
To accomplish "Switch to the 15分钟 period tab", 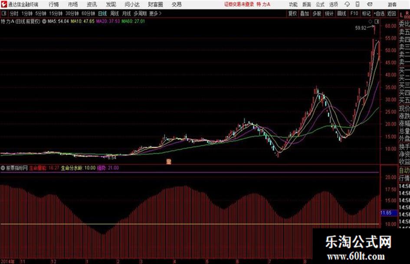I will click(x=56, y=13).
